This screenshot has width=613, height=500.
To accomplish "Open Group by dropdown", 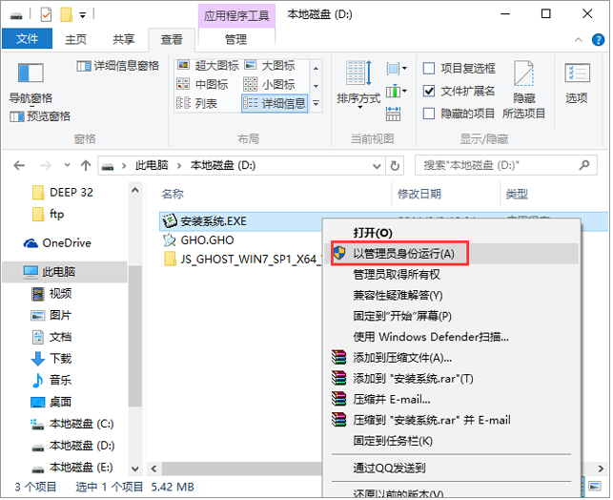I will click(x=397, y=69).
